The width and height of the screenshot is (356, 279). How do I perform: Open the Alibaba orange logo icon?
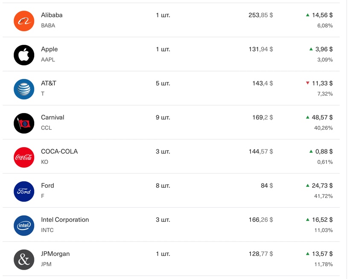point(24,21)
